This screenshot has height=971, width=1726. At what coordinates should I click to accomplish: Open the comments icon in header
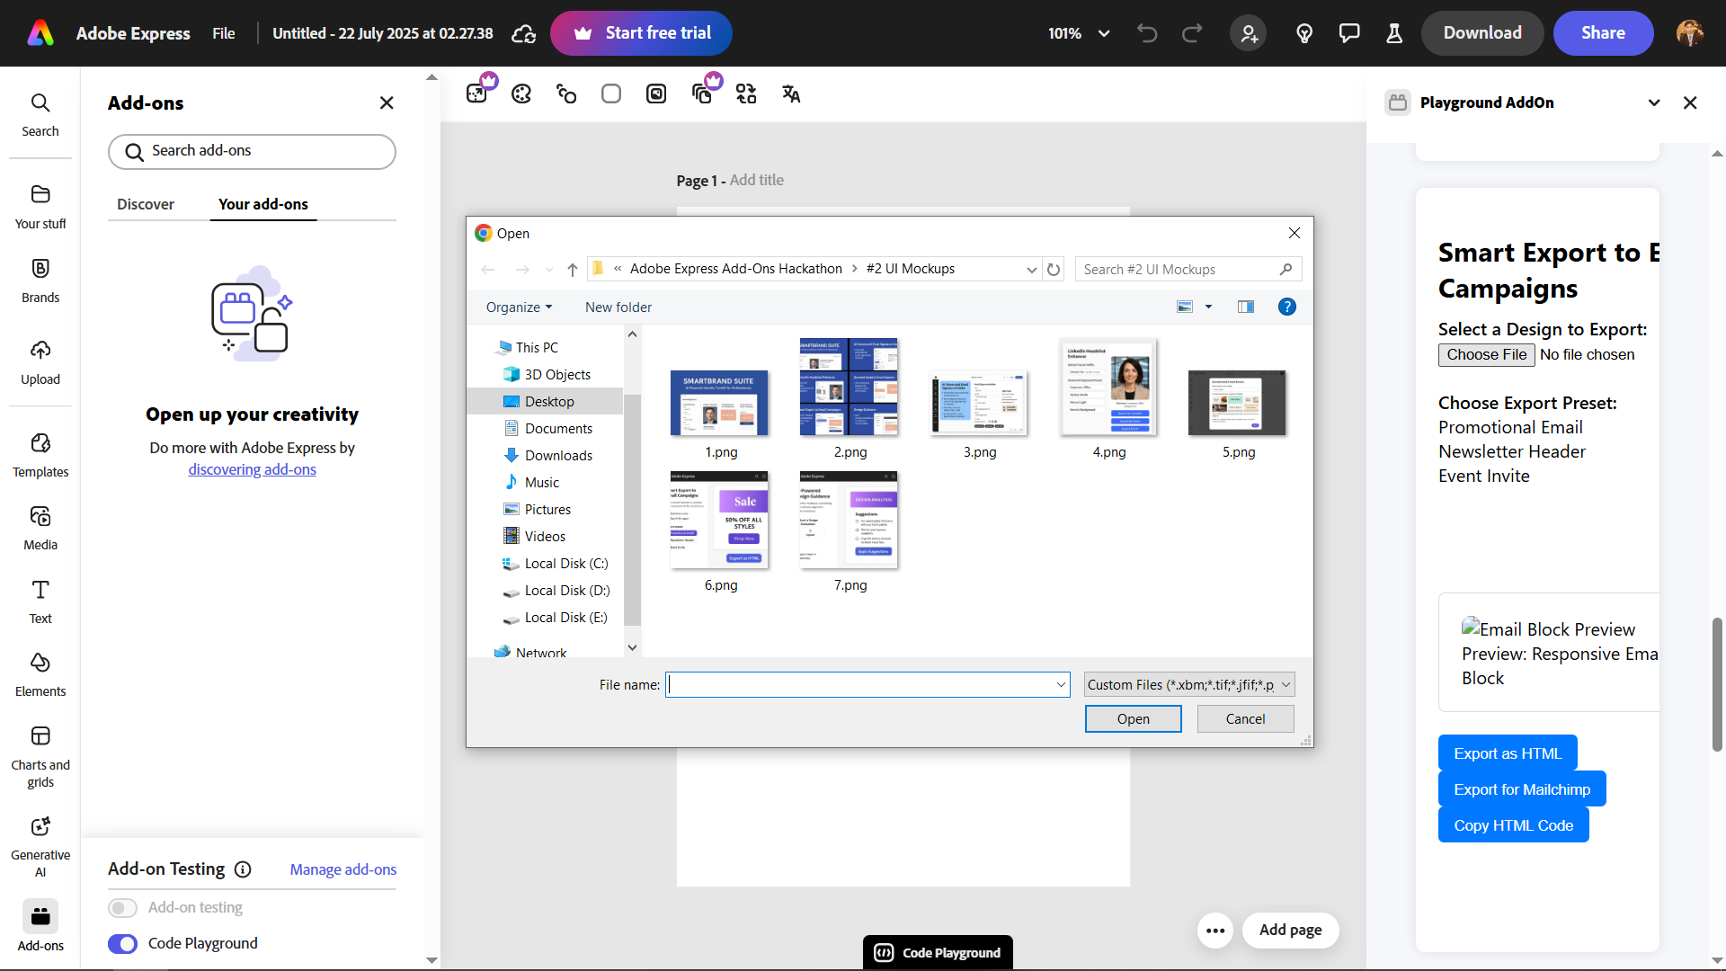pyautogui.click(x=1349, y=33)
